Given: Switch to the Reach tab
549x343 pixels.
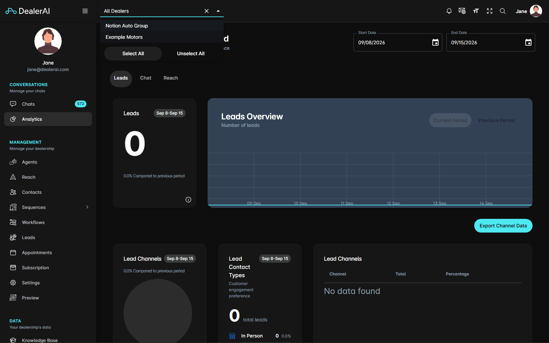Looking at the screenshot, I should coord(171,78).
